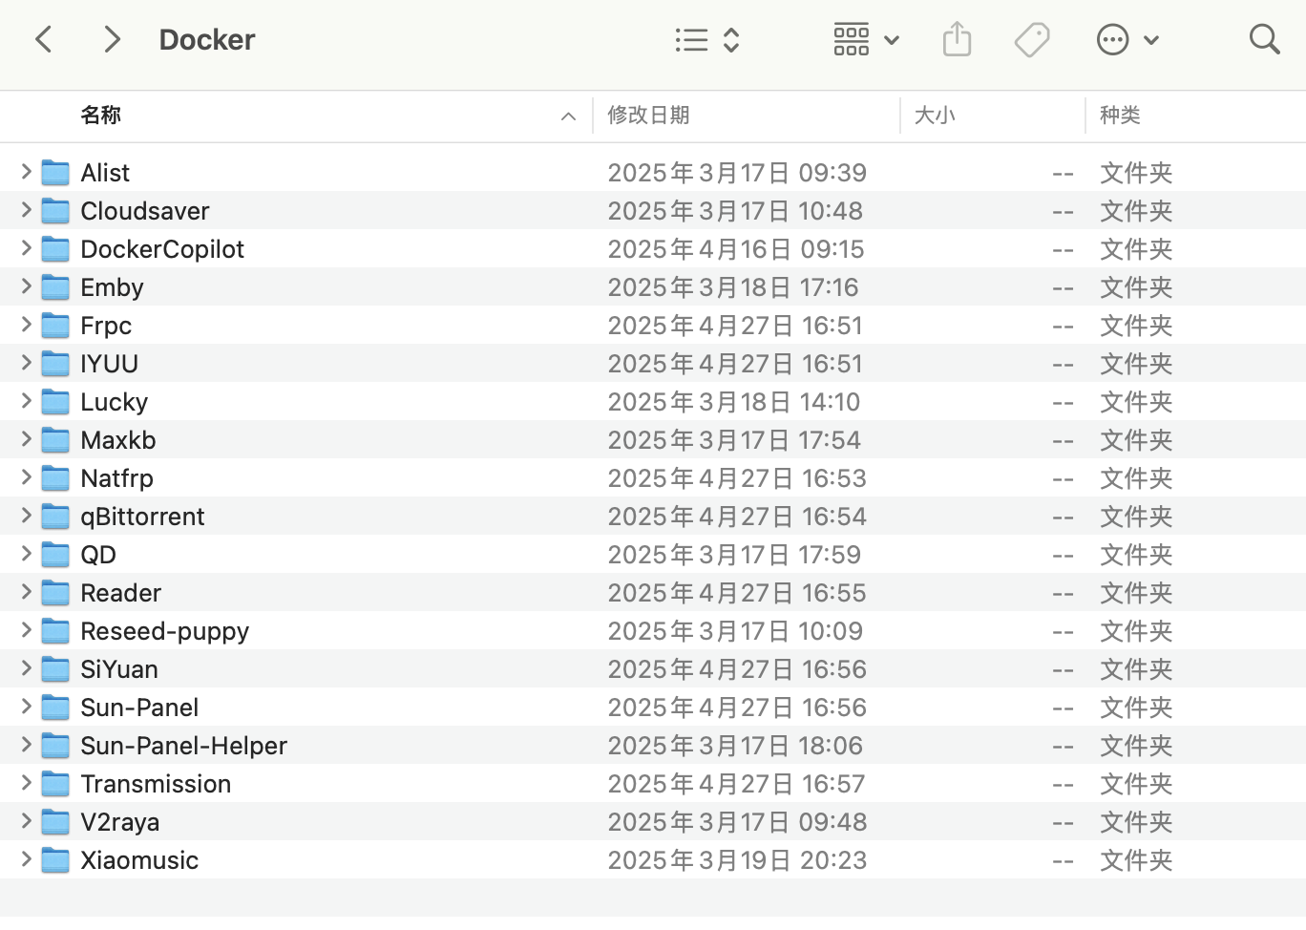1306x930 pixels.
Task: Click the IYUU folder icon
Action: tap(56, 364)
